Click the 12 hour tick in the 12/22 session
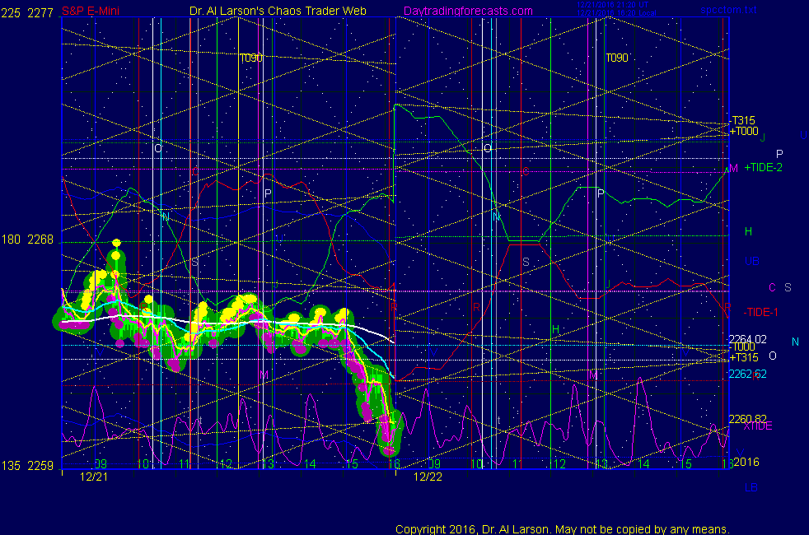 tap(560, 464)
